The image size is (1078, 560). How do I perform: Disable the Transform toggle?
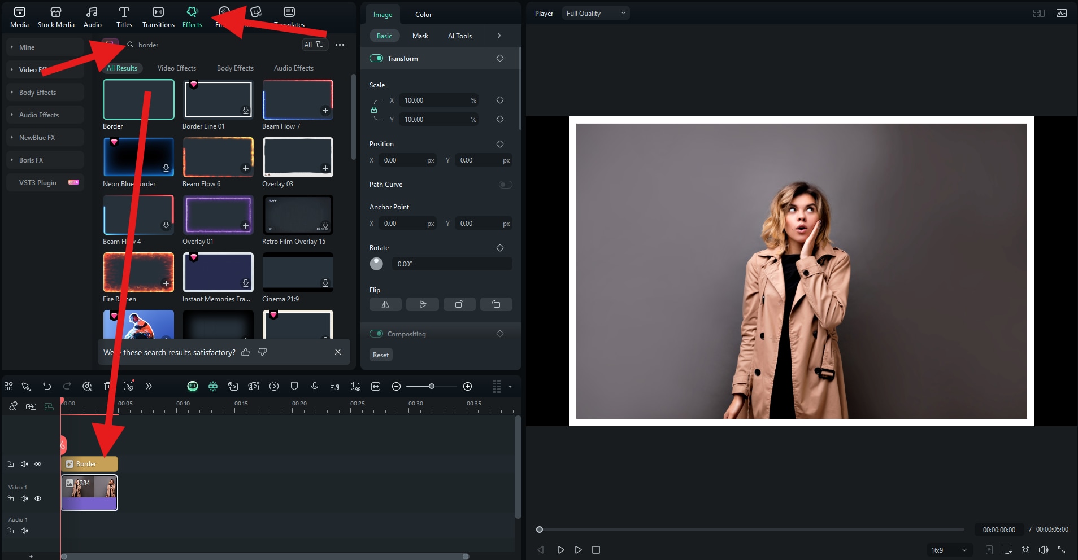(x=376, y=58)
